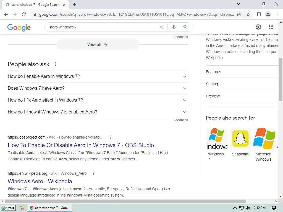Click network icon in system tray
The image size is (283, 212).
coord(242,208)
